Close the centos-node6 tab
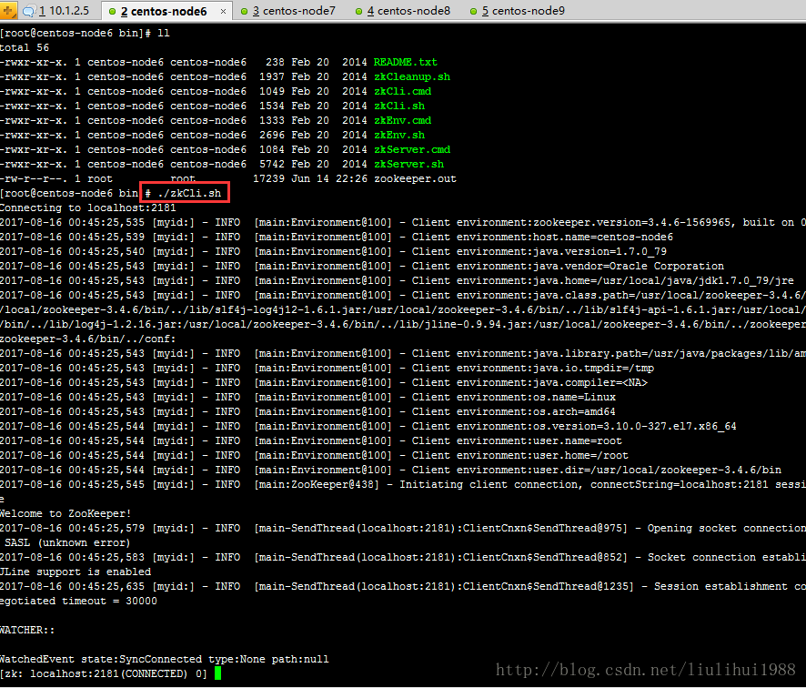806x688 pixels. click(x=223, y=11)
